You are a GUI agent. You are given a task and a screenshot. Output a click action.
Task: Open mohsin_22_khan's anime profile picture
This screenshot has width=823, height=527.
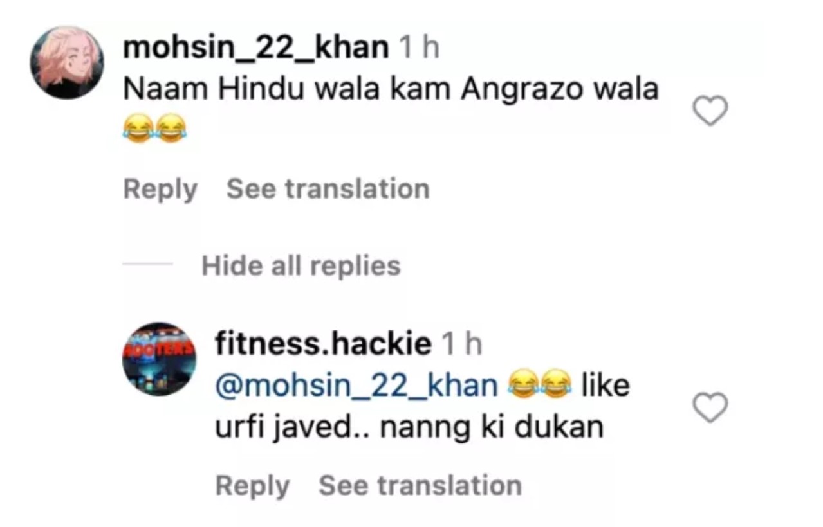pos(67,62)
